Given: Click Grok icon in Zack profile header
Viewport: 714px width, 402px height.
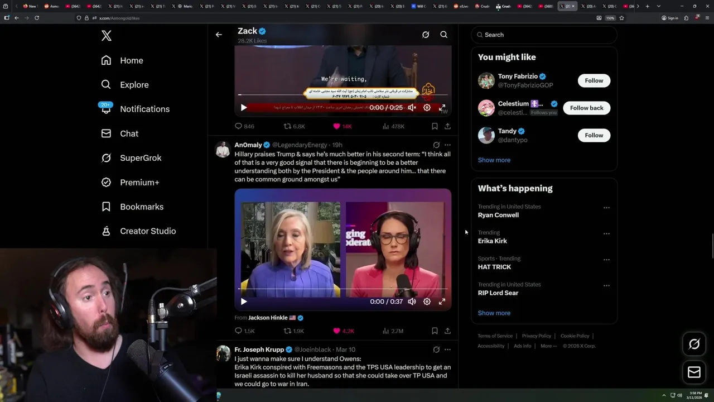Looking at the screenshot, I should (426, 35).
